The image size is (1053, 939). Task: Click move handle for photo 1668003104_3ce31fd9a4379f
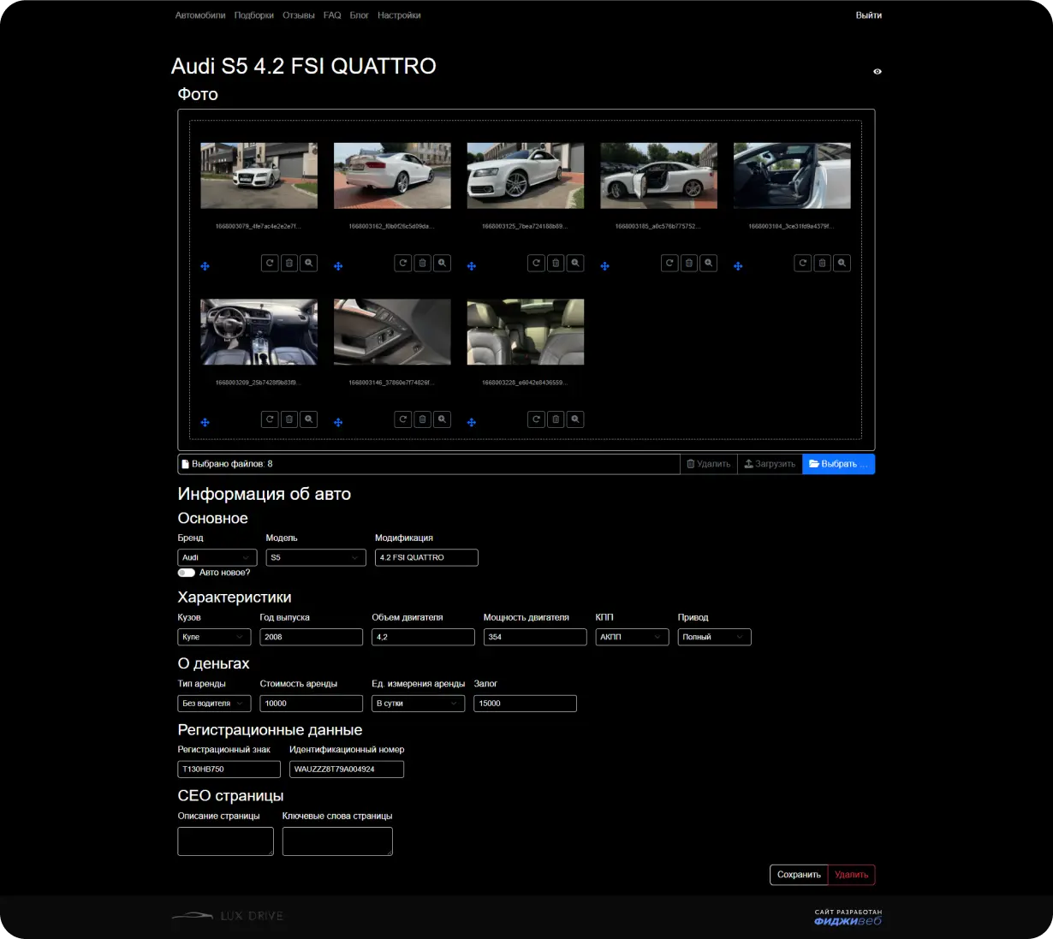pyautogui.click(x=738, y=266)
